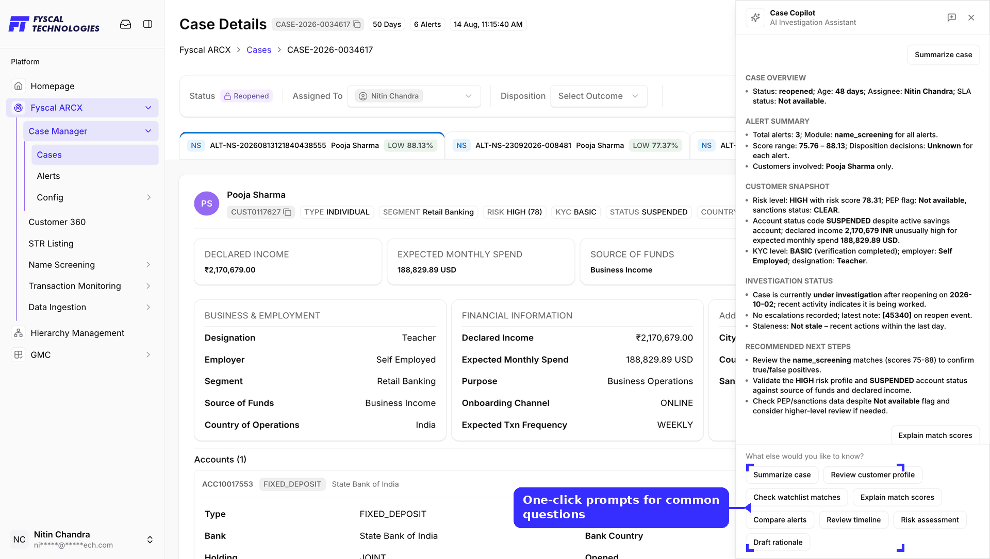The image size is (990, 559).
Task: Click the FIXED_DEPOSIT account tag
Action: coord(292,484)
